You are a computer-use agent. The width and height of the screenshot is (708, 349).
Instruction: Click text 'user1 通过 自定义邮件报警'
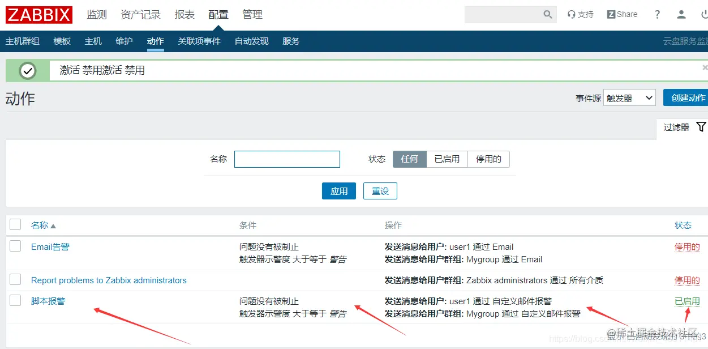point(500,301)
